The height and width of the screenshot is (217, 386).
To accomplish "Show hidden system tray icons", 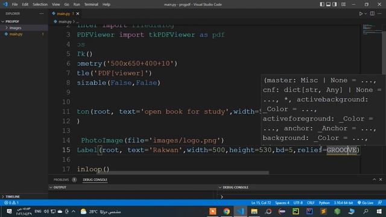I will click(74, 212).
